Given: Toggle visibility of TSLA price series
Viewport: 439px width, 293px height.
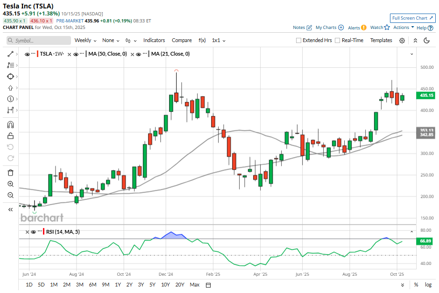Looking at the screenshot, I should 27,54.
